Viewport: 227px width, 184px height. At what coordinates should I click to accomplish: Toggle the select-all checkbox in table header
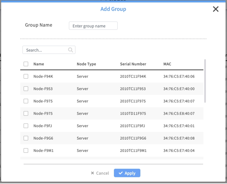click(26, 64)
